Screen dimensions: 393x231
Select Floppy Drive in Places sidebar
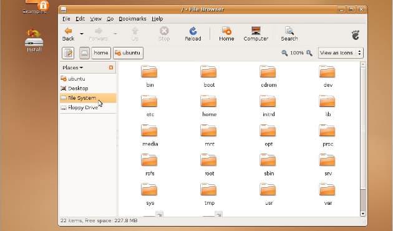coord(88,107)
